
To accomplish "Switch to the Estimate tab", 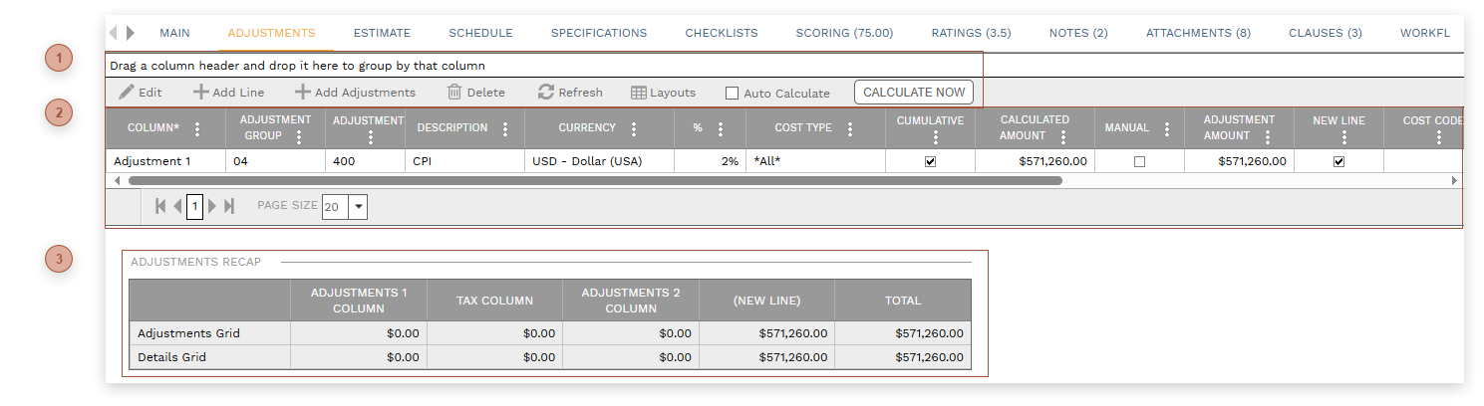I will (x=382, y=33).
